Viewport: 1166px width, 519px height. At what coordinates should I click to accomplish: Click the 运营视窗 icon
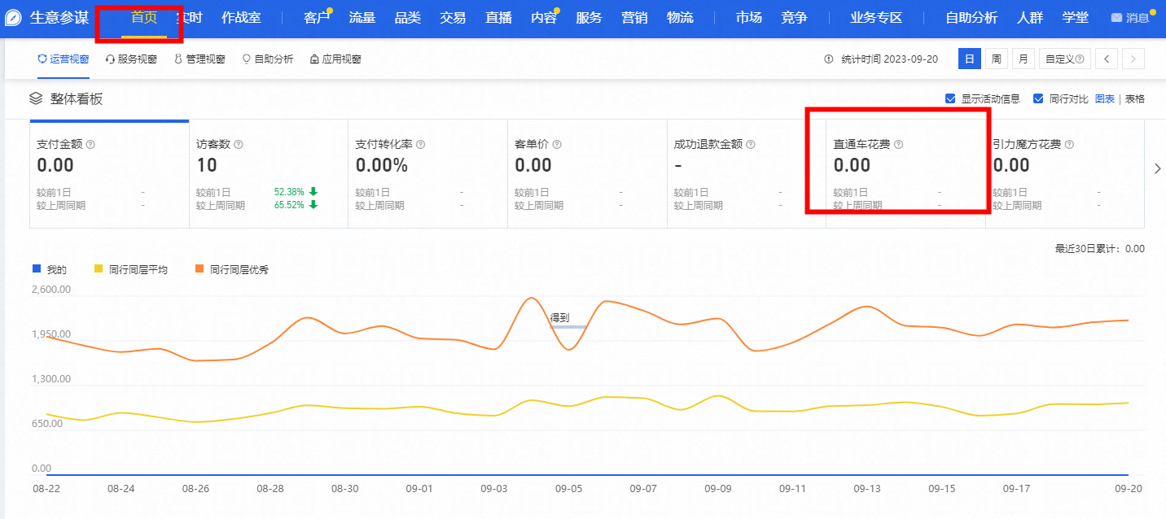click(42, 59)
